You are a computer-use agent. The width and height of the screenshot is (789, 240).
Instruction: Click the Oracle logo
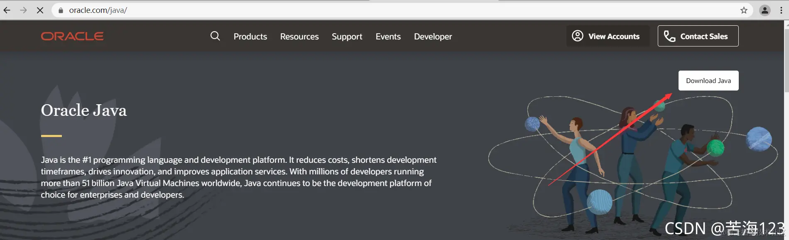click(72, 36)
